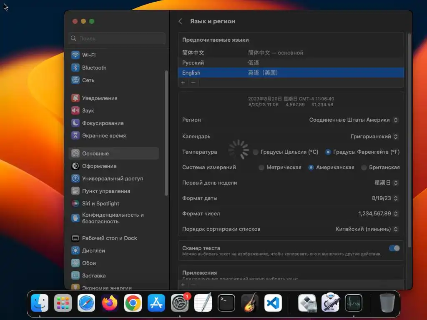Open Пункт управления icon
The image size is (427, 320).
(x=75, y=191)
